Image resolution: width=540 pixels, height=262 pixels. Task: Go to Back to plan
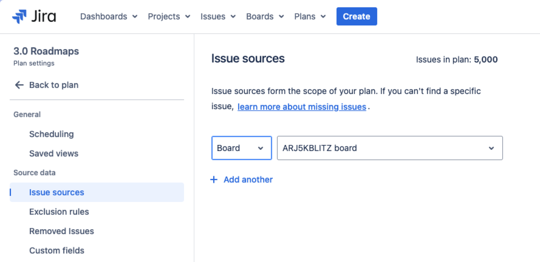point(54,85)
